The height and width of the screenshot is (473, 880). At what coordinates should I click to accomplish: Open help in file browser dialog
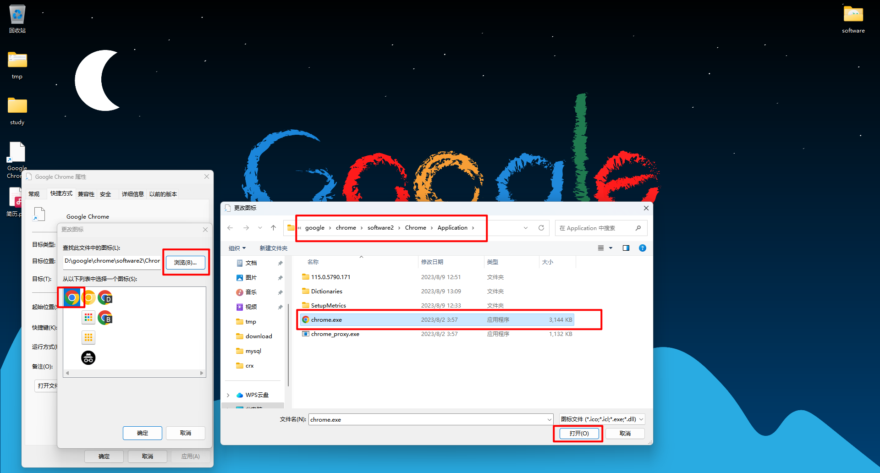click(643, 248)
